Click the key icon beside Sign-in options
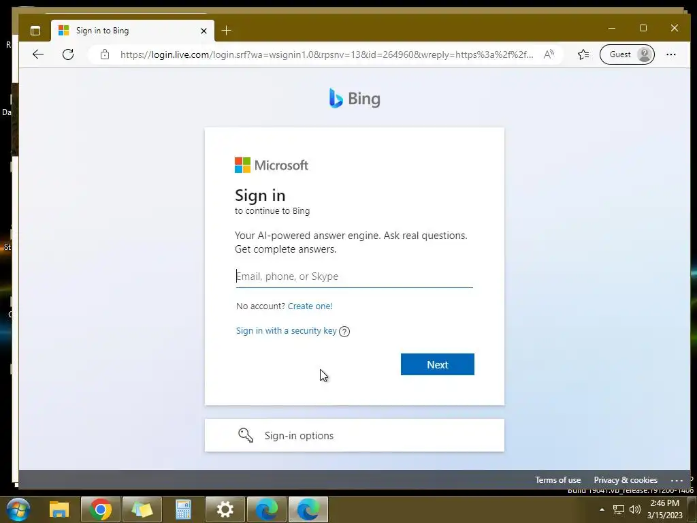 coord(245,435)
